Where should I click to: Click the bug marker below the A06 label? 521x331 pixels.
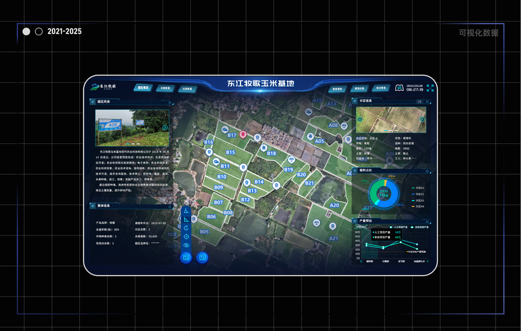click(x=390, y=161)
